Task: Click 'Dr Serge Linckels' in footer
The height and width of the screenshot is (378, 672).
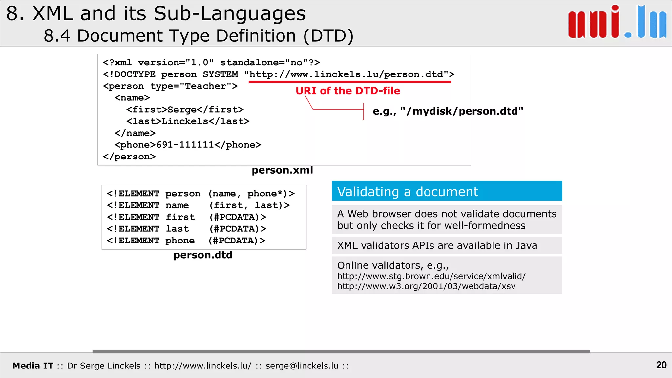Action: click(104, 366)
